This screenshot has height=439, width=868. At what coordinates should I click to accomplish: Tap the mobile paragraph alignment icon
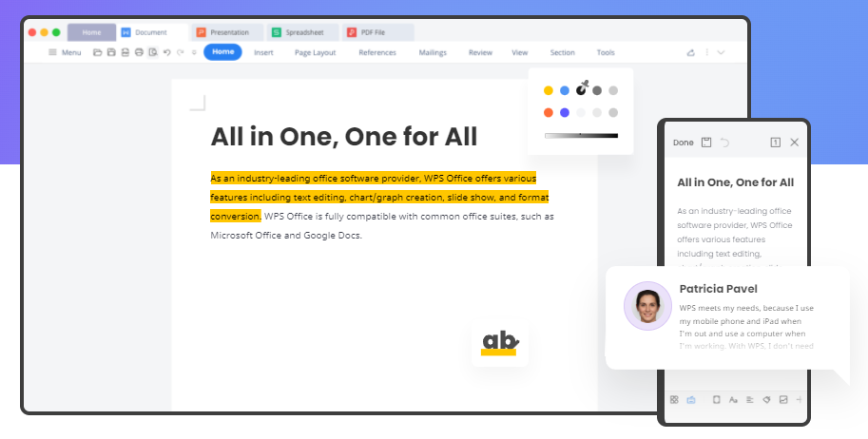tap(749, 400)
